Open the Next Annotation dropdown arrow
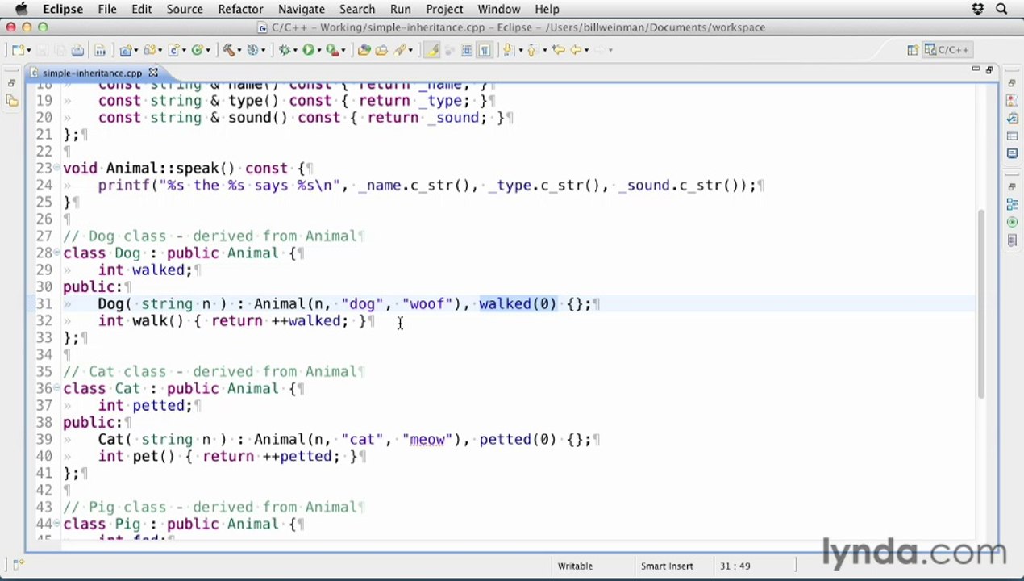 (x=520, y=50)
